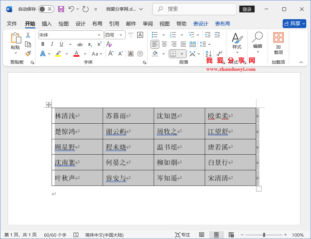
Task: Expand the Underline style dropdown arrow
Action: pos(70,45)
